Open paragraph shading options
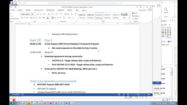This screenshot has height=105, width=187. click(x=69, y=18)
